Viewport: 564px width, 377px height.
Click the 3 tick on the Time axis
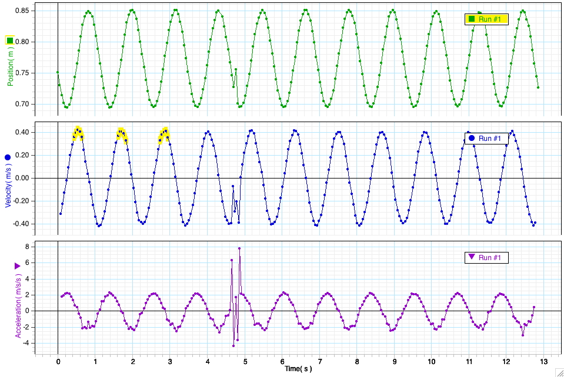[170, 362]
